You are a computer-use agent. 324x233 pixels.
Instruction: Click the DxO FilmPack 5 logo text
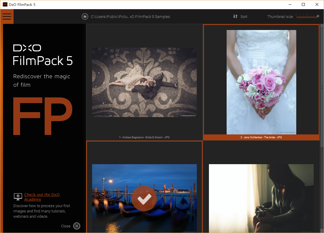[43, 55]
